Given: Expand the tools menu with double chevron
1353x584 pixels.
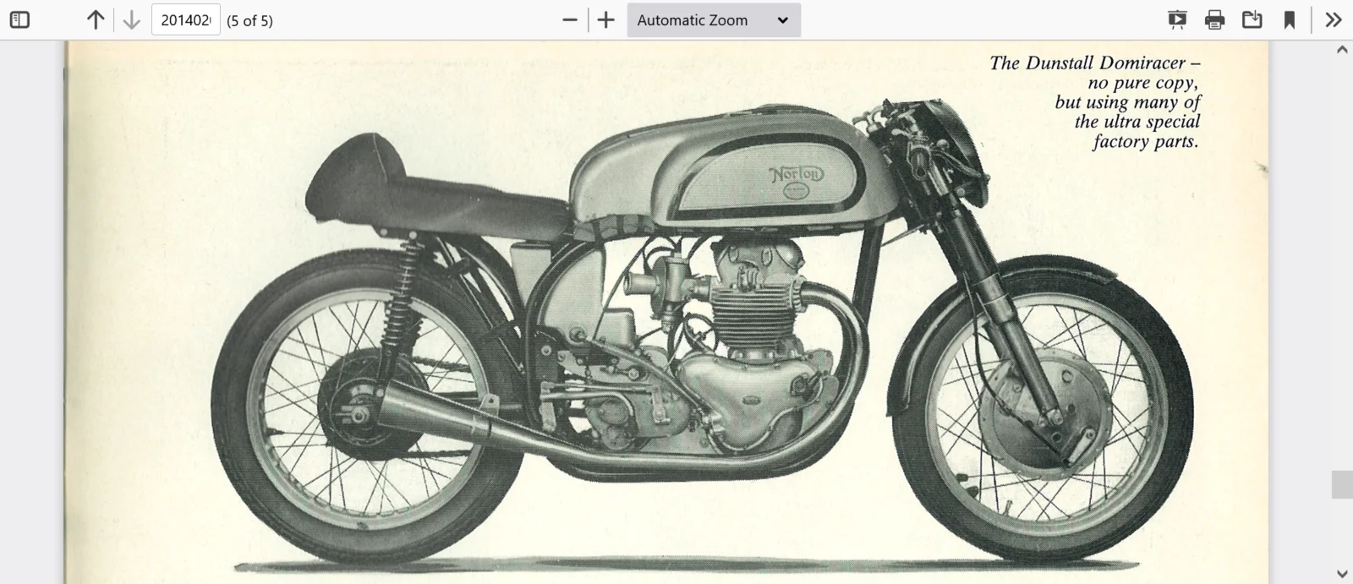Looking at the screenshot, I should 1333,19.
